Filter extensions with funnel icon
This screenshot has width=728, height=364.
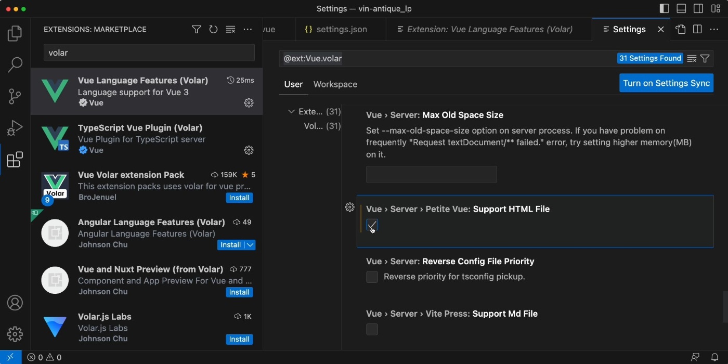coord(196,30)
